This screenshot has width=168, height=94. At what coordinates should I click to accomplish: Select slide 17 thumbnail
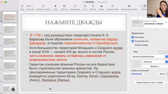[10, 65]
